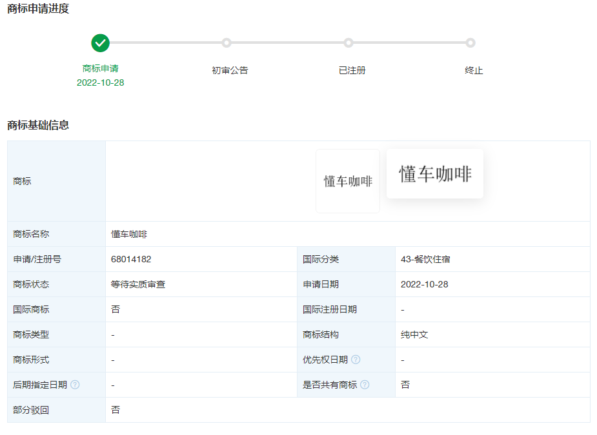Click the 后期指定日期 field label
Image resolution: width=597 pixels, height=435 pixels.
click(x=40, y=385)
